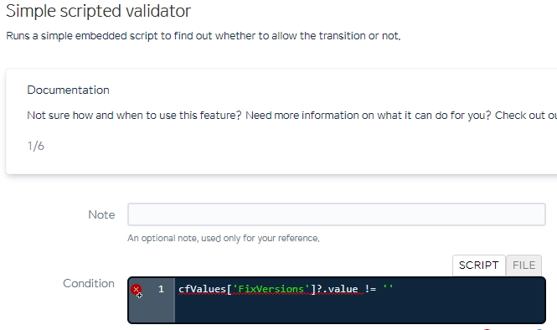
Task: Click the Simple scripted validator title
Action: pyautogui.click(x=98, y=11)
